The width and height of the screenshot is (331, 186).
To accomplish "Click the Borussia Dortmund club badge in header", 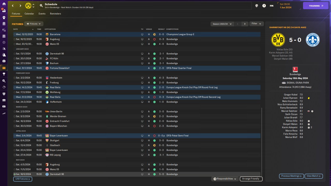I will click(28, 6).
